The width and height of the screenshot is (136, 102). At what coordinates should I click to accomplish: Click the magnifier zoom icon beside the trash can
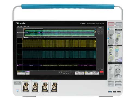pos(99,70)
